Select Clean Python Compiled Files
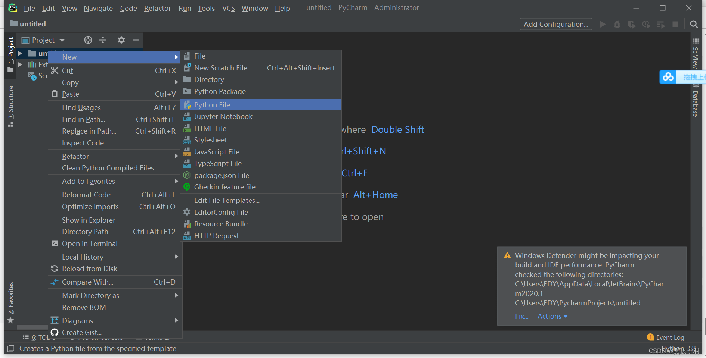 115,168
